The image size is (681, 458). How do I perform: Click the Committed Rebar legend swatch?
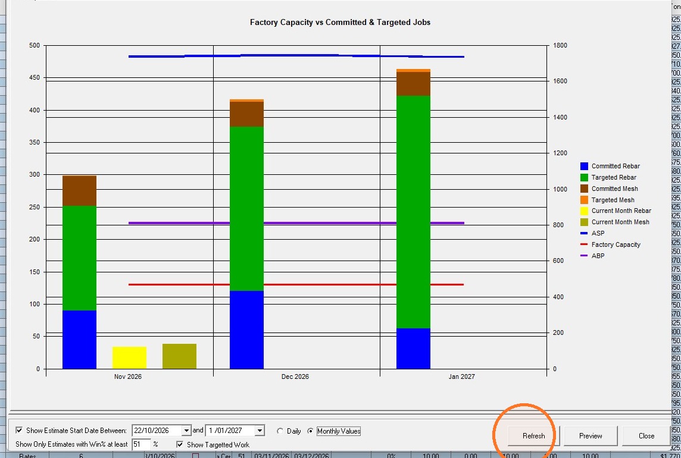coord(584,166)
